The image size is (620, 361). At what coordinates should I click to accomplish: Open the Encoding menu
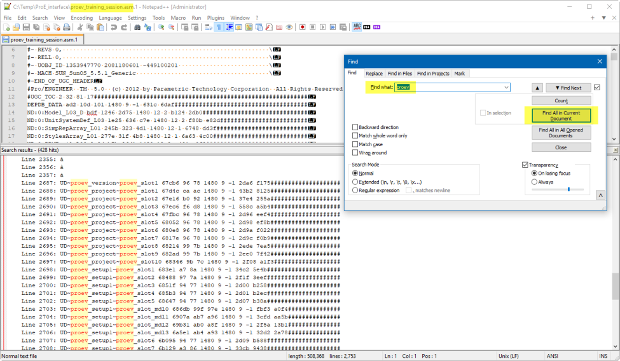coord(82,18)
